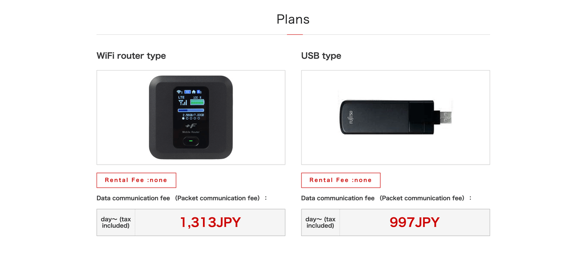588x261 pixels.
Task: Click the home icon on router display
Action: [x=194, y=92]
